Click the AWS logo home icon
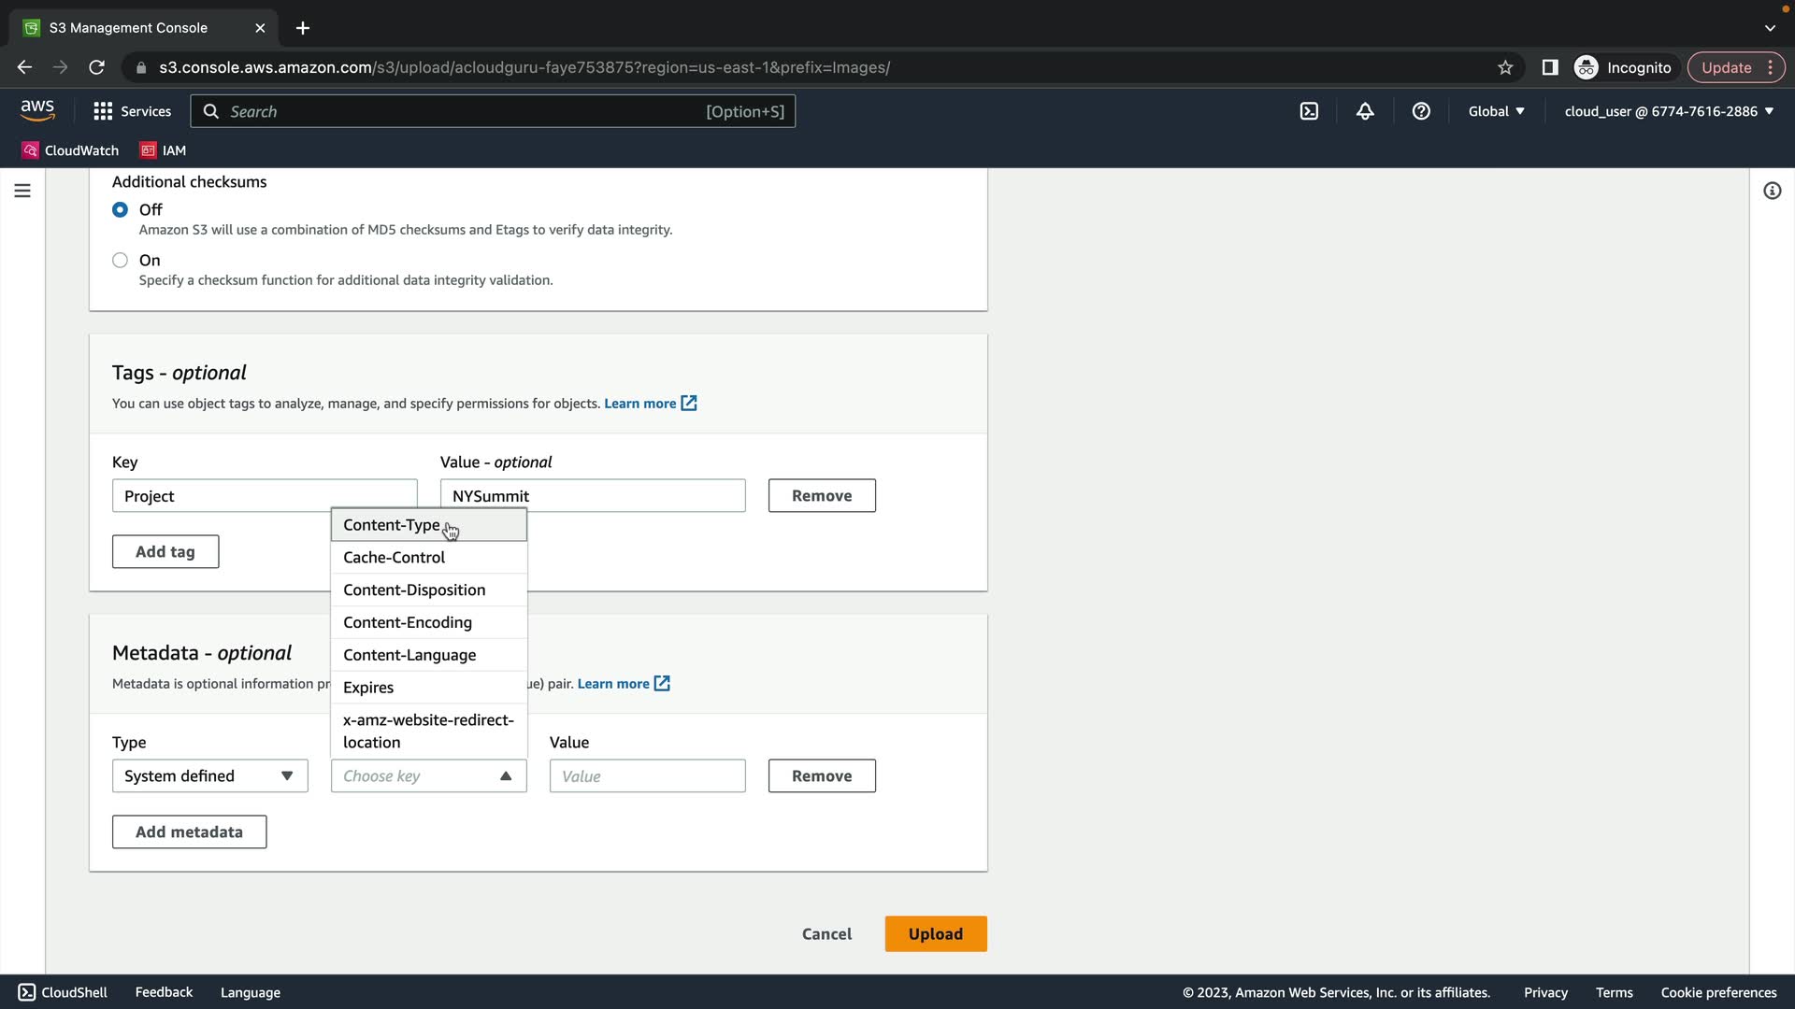The width and height of the screenshot is (1795, 1009). [x=37, y=110]
